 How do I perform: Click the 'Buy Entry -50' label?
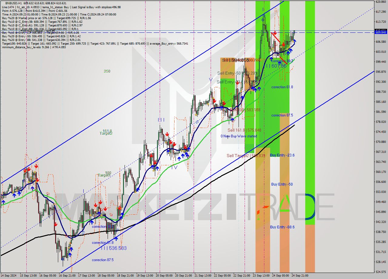282,184
